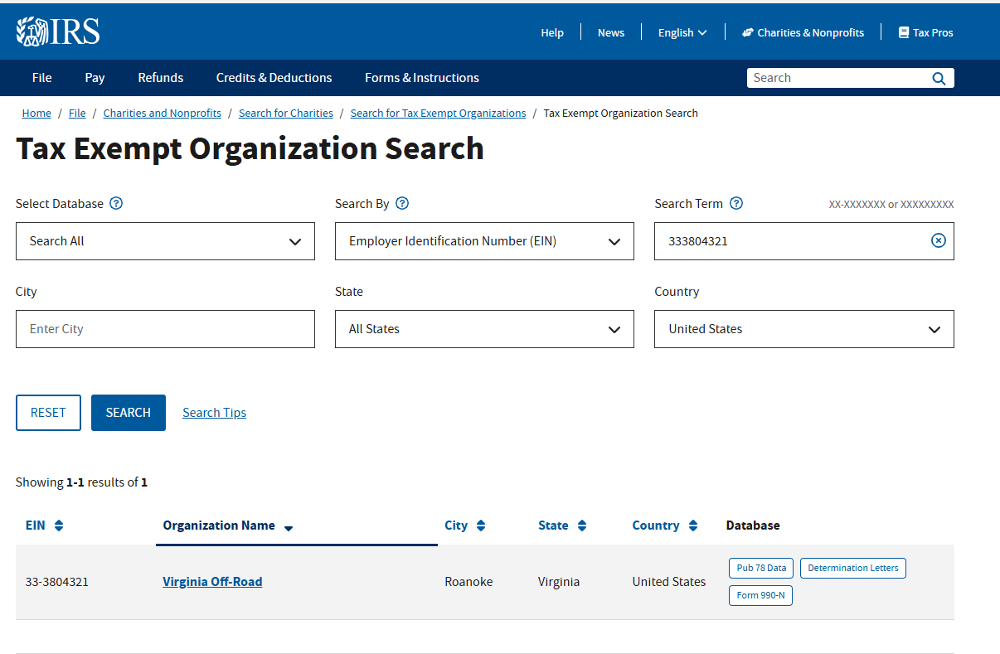Click Search for Tax Exempt Organizations breadcrumb

click(x=438, y=113)
